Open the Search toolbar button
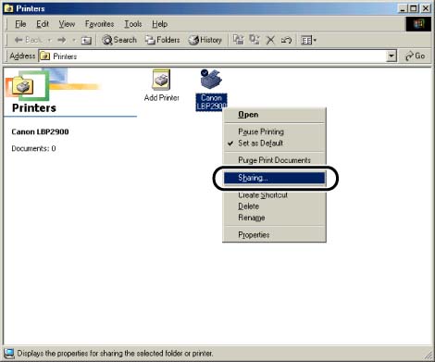Viewport: 435px width, 362px height. [x=119, y=40]
